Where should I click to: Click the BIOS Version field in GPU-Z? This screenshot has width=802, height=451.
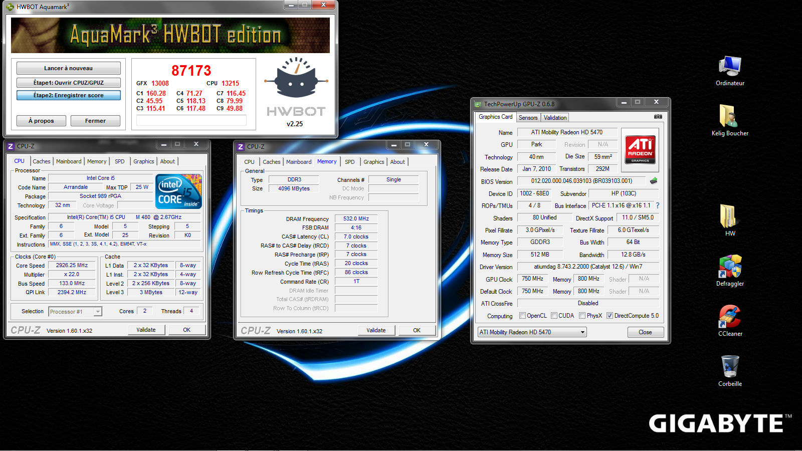point(581,181)
